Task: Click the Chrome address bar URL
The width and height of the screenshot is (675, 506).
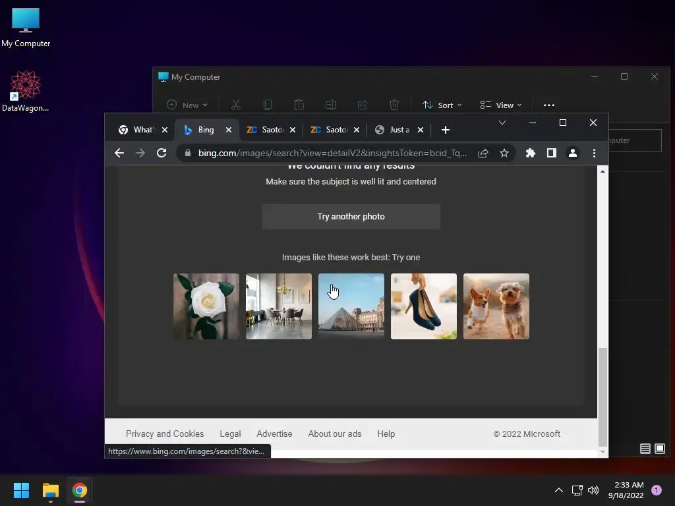Action: pyautogui.click(x=332, y=153)
